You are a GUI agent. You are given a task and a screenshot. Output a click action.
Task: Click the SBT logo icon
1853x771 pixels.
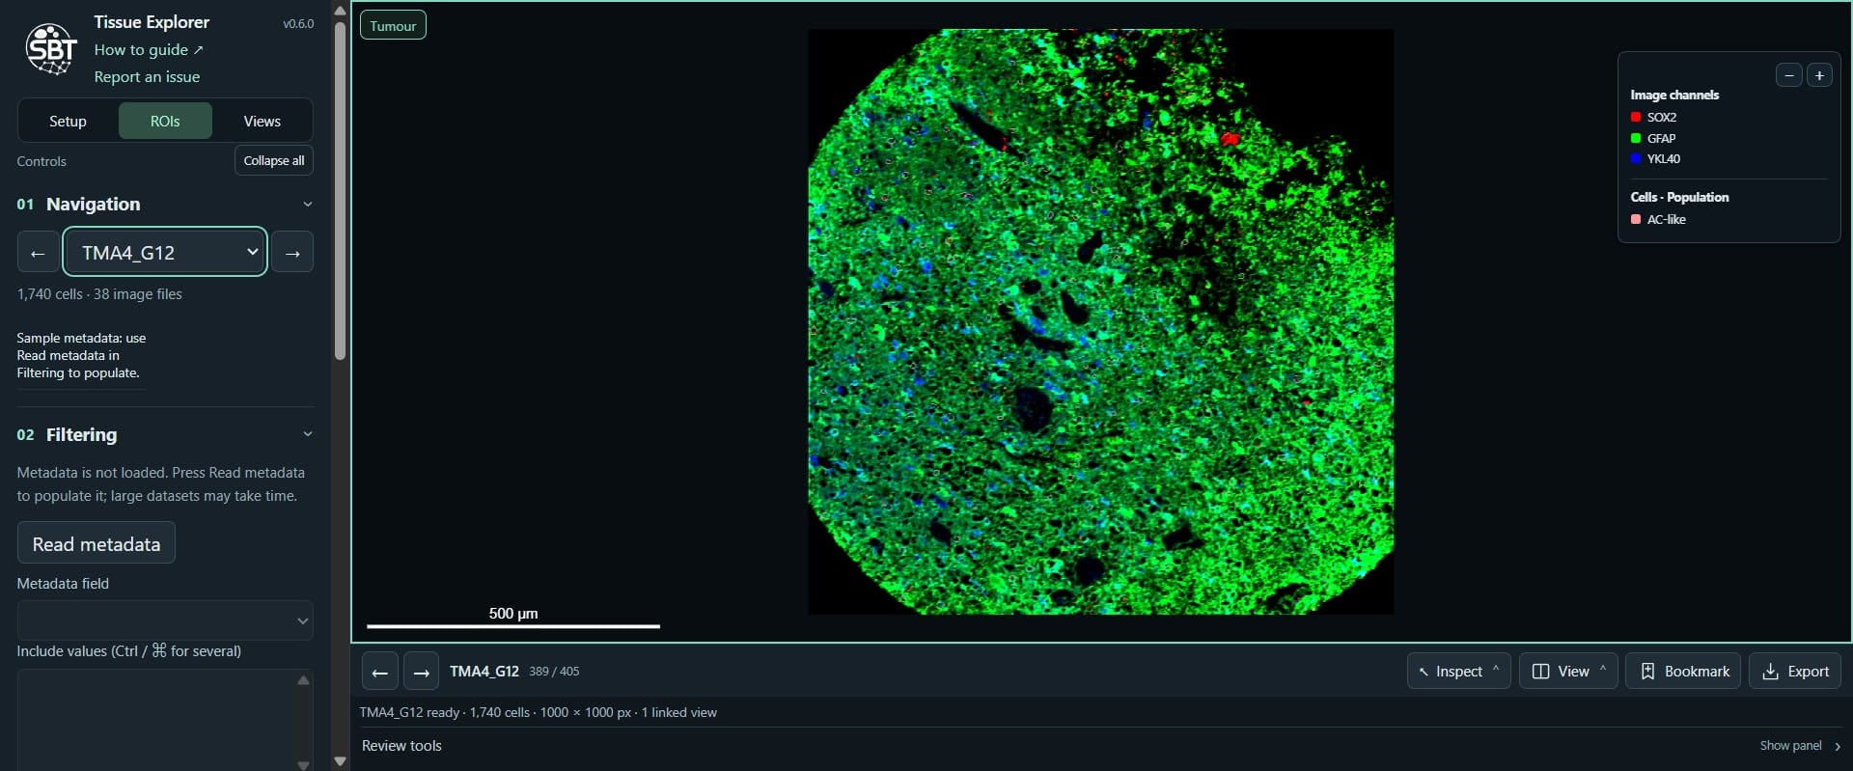tap(51, 48)
